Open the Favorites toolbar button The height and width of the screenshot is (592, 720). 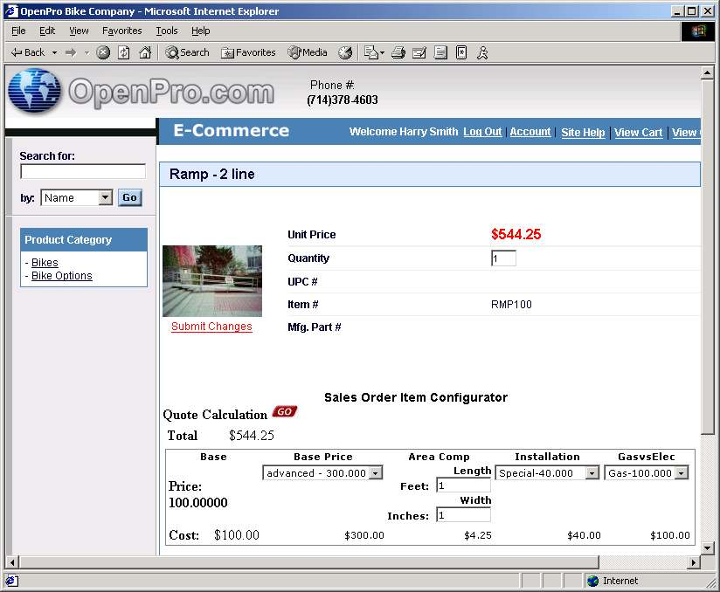[248, 52]
